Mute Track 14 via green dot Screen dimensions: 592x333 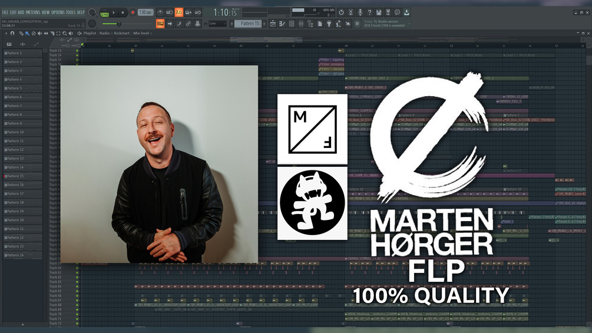point(77,55)
